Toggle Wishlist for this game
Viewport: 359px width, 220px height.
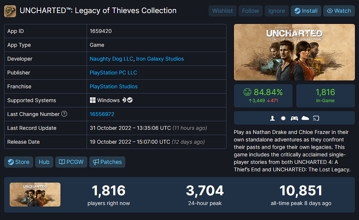222,11
